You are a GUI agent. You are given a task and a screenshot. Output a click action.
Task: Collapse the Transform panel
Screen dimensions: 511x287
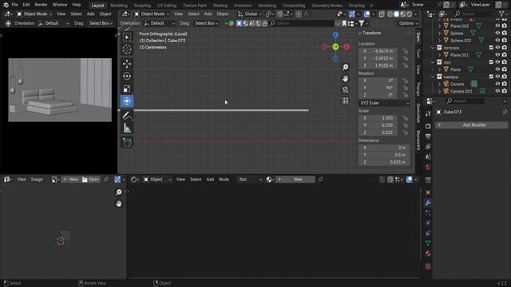tap(360, 33)
